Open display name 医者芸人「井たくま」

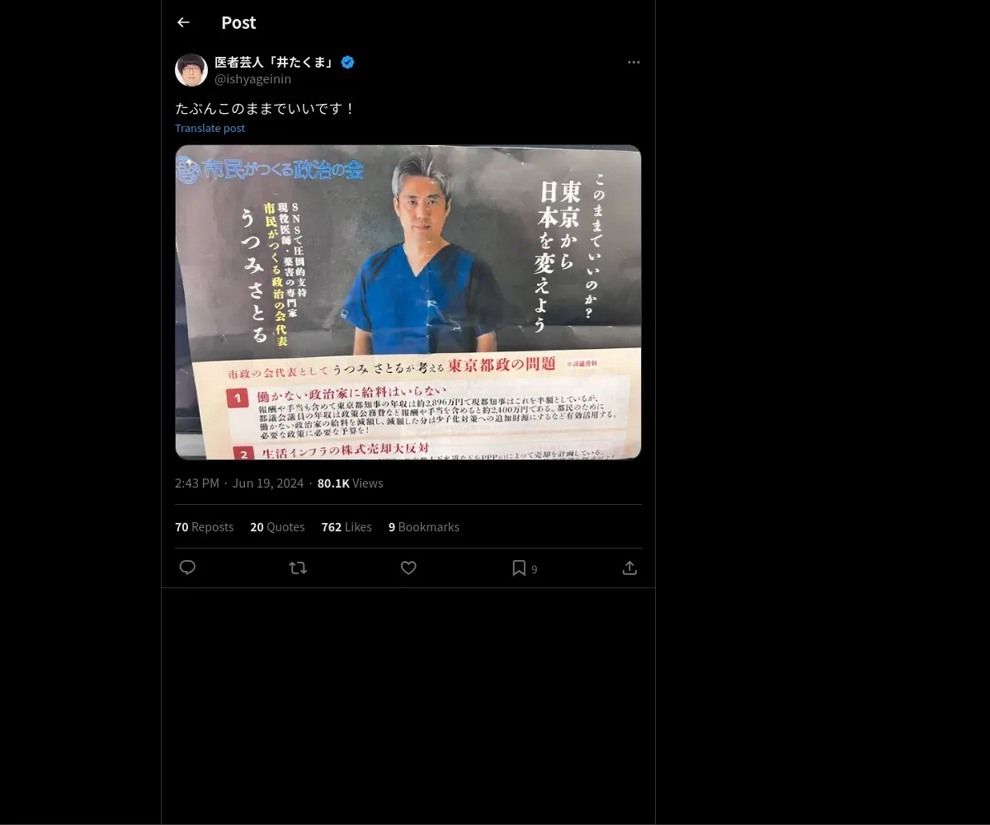click(x=275, y=62)
